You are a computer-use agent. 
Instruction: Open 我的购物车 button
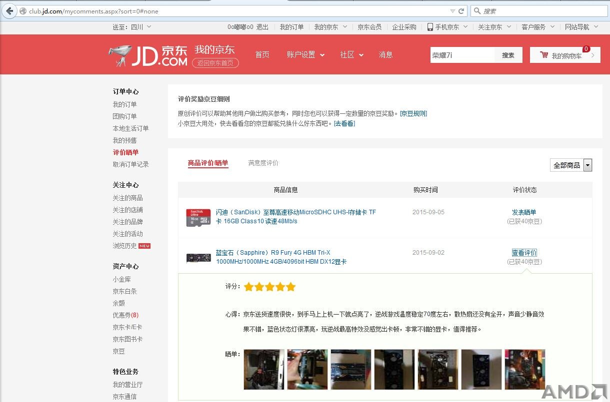point(565,55)
